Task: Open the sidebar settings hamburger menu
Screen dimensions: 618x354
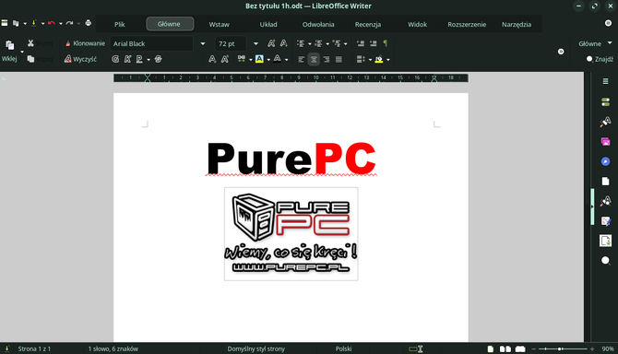Action: [x=605, y=81]
